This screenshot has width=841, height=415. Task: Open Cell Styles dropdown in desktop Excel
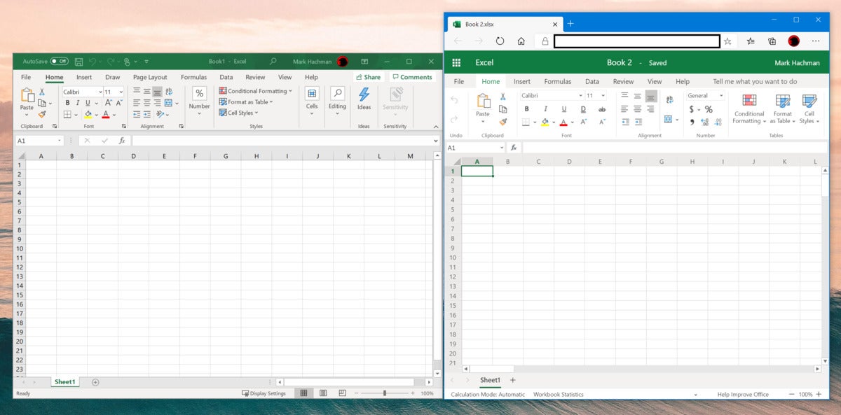point(238,113)
